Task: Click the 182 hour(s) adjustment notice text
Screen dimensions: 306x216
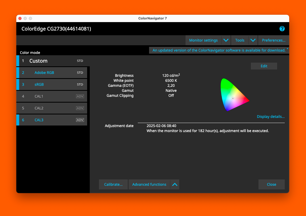Action: pos(208,131)
